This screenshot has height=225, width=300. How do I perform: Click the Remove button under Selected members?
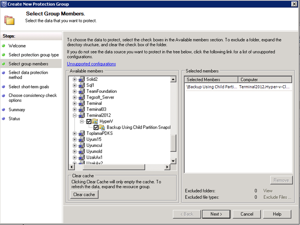(281, 180)
